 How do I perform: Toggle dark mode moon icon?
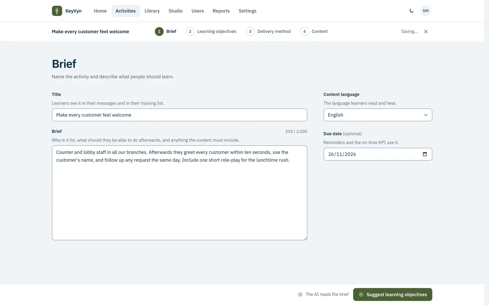[x=412, y=11]
